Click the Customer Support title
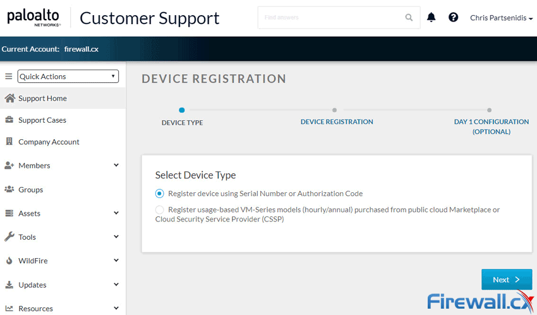This screenshot has height=315, width=537. tap(149, 18)
